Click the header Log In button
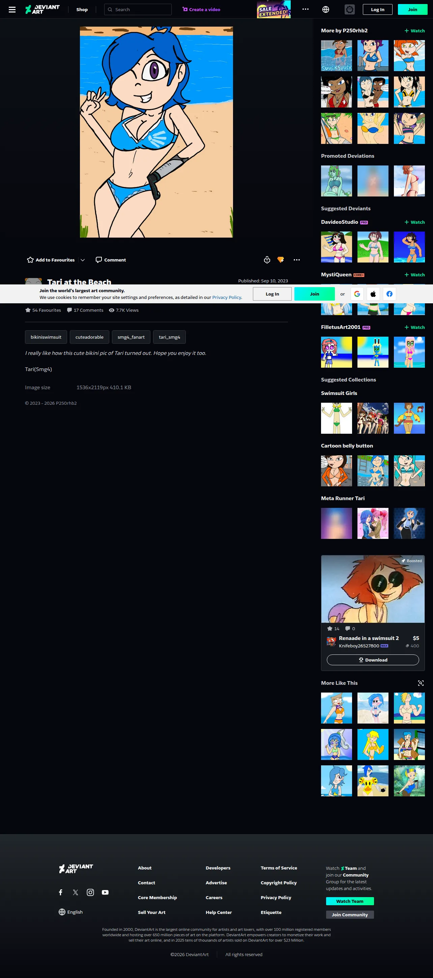The width and height of the screenshot is (433, 978). point(378,9)
